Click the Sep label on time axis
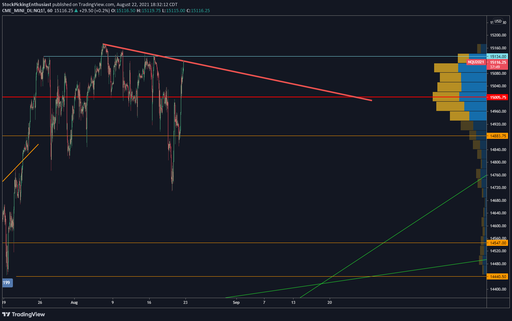512x321 pixels. click(236, 302)
